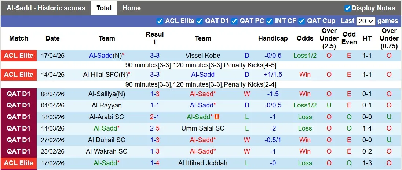Image resolution: width=402 pixels, height=170 pixels.
Task: Open the Last 20 games dropdown
Action: click(366, 21)
